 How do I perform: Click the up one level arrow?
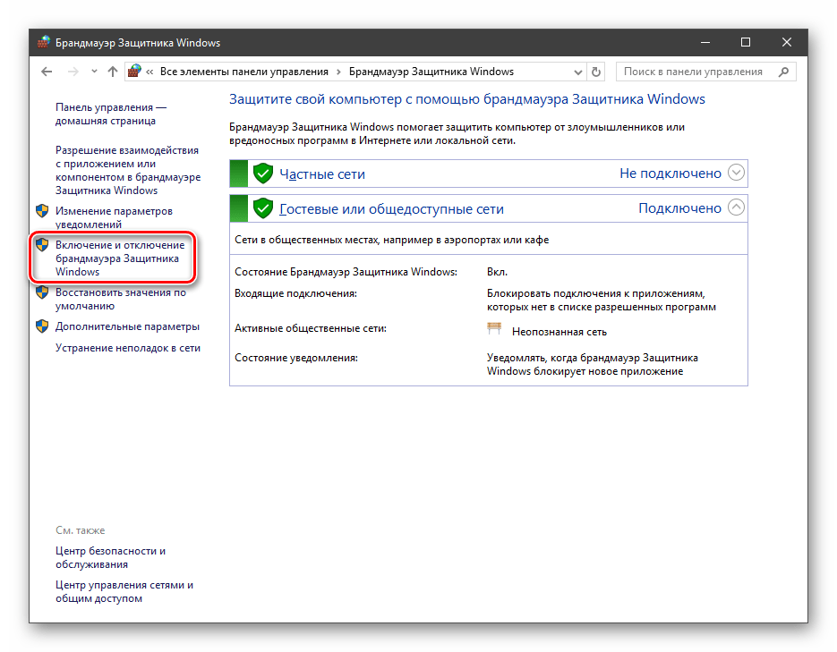[112, 72]
